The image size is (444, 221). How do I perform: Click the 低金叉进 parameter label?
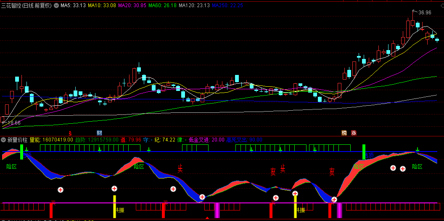(x=198, y=139)
